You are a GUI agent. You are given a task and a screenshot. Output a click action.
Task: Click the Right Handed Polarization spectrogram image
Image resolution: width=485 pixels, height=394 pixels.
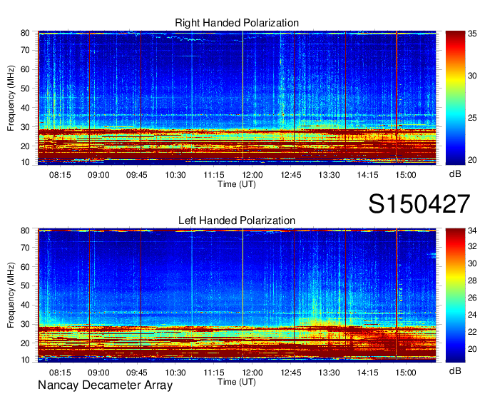coord(237,98)
